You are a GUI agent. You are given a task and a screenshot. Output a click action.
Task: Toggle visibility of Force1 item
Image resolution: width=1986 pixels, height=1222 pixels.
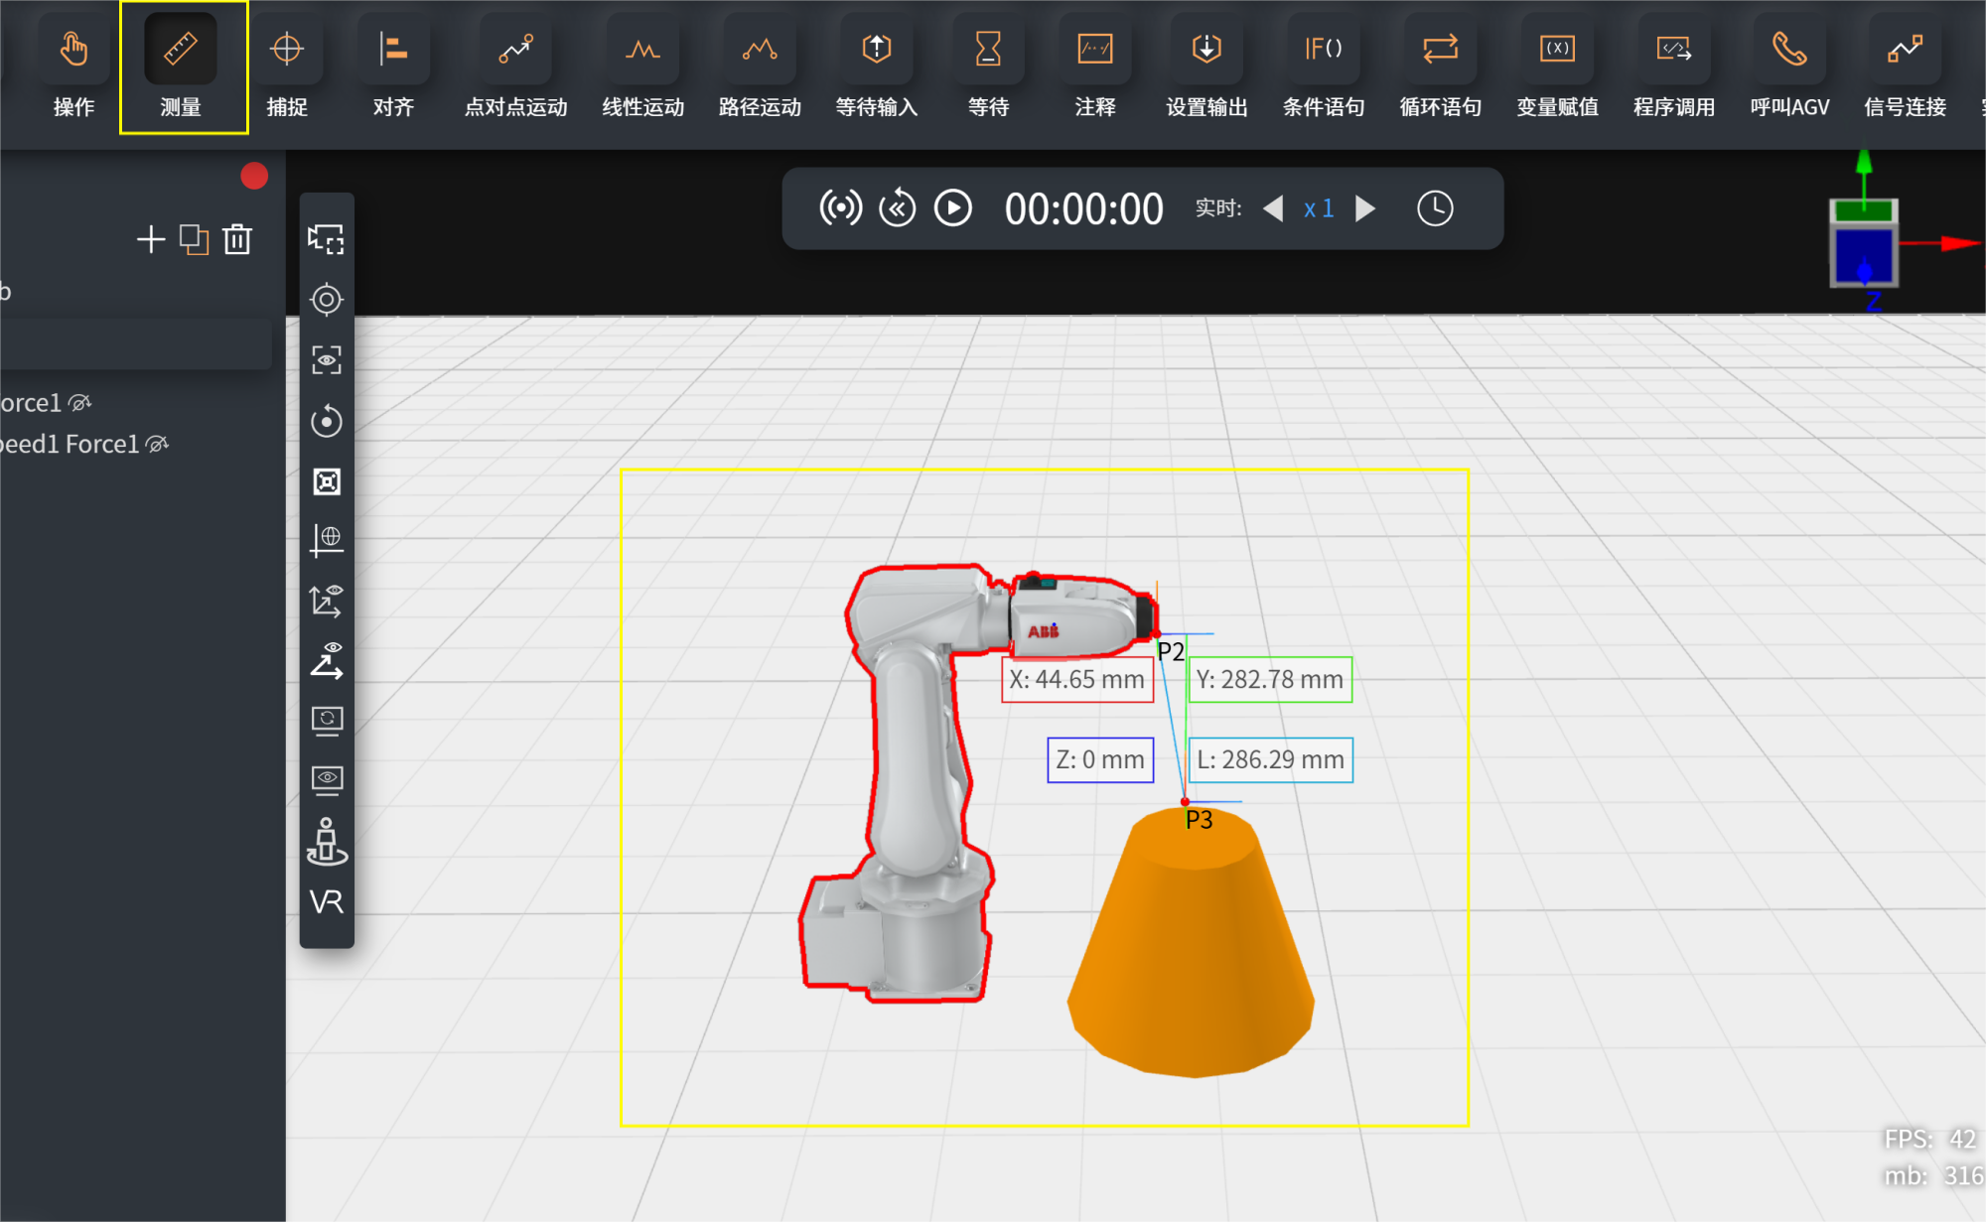(x=79, y=402)
